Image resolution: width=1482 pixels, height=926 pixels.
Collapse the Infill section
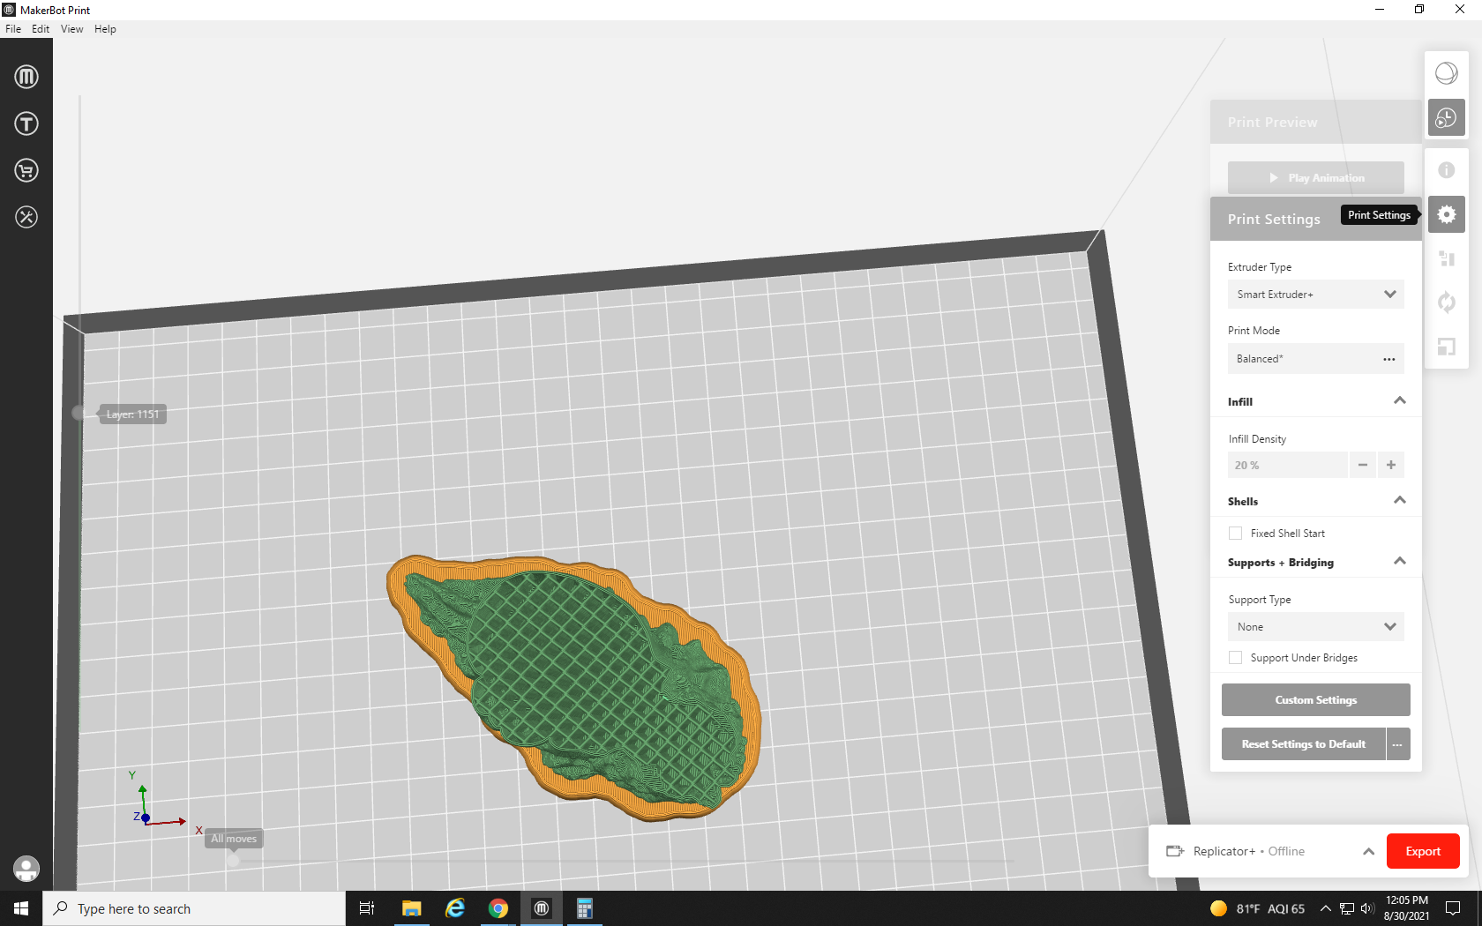[1400, 401]
